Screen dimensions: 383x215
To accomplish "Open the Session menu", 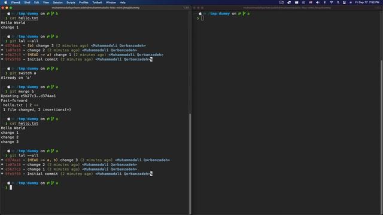I will pyautogui.click(x=57, y=2).
